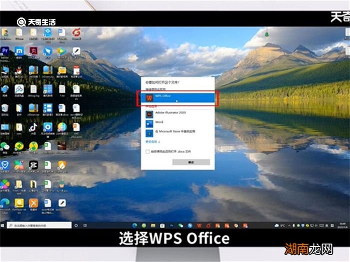Click the WPS Office orange icon in the dialog
Viewport: 350px width, 262px height.
(149, 97)
